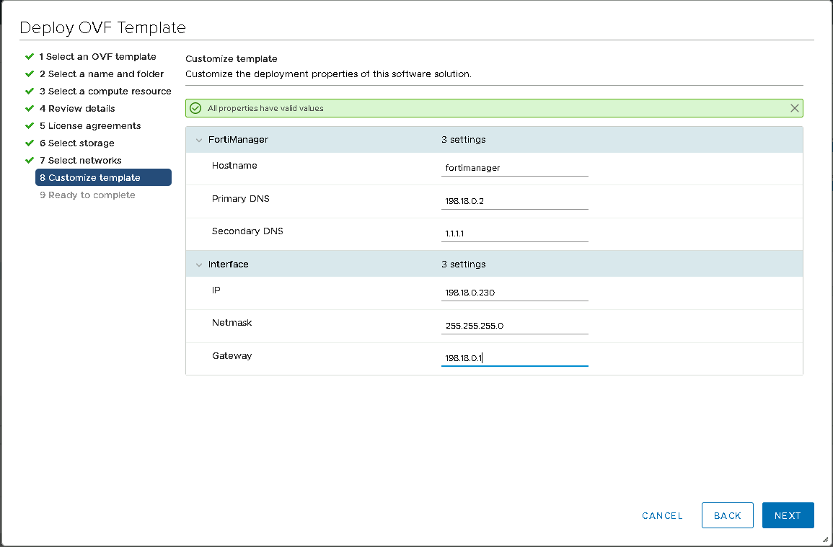Click the IP address input field
The width and height of the screenshot is (833, 547).
(x=514, y=293)
